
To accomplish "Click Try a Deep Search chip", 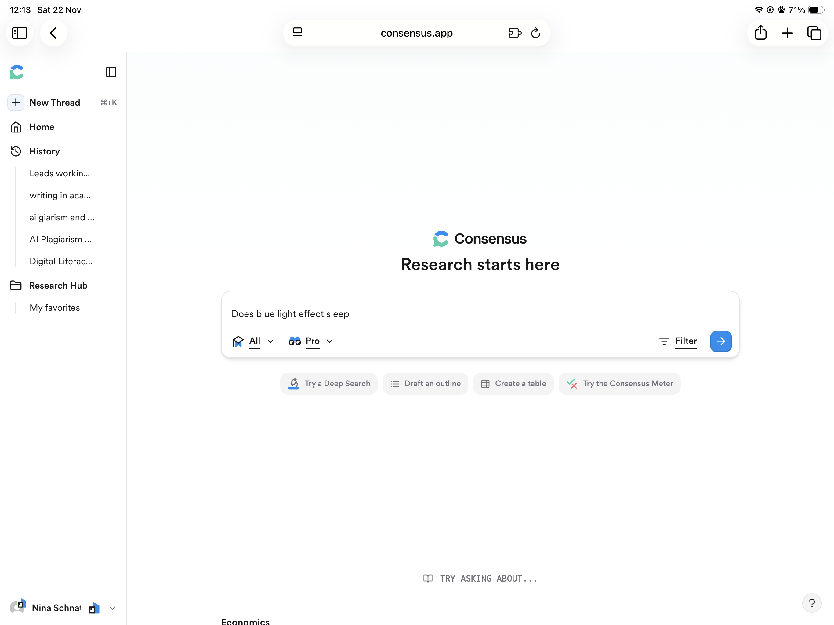I will (x=329, y=383).
